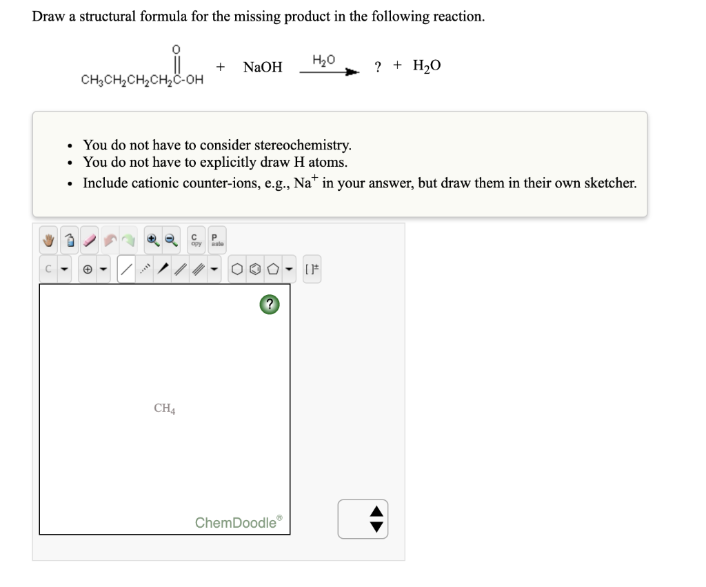Select the benzene ring tool
Image resolution: width=706 pixels, height=587 pixels.
coord(254,269)
